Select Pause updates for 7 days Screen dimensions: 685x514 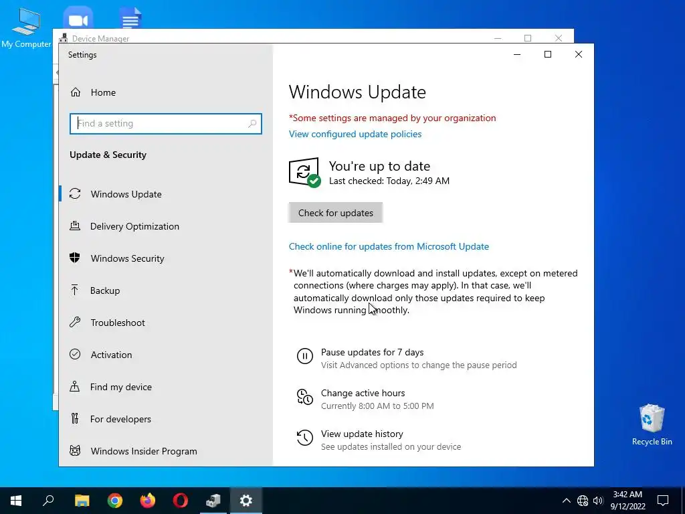coord(406,359)
